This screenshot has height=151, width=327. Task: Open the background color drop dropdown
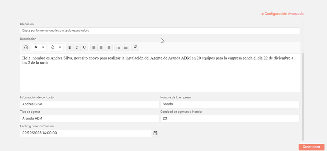tap(56, 48)
